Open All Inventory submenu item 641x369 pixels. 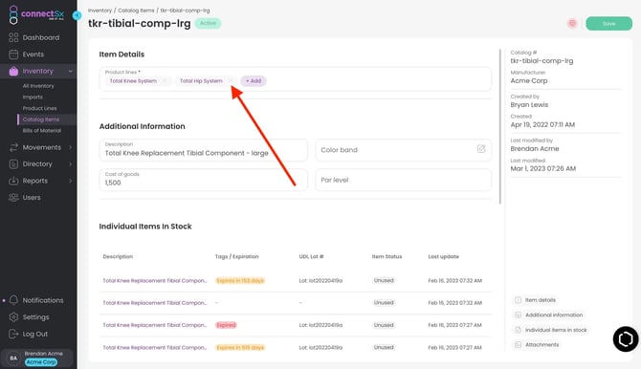click(38, 86)
